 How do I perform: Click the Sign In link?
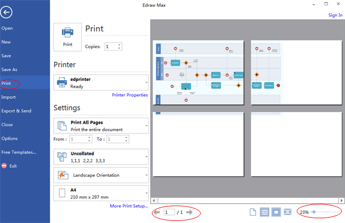335,15
